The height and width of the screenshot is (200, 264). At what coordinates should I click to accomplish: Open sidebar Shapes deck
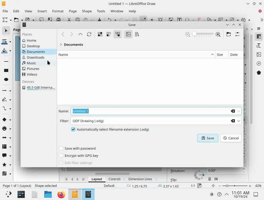point(259,72)
